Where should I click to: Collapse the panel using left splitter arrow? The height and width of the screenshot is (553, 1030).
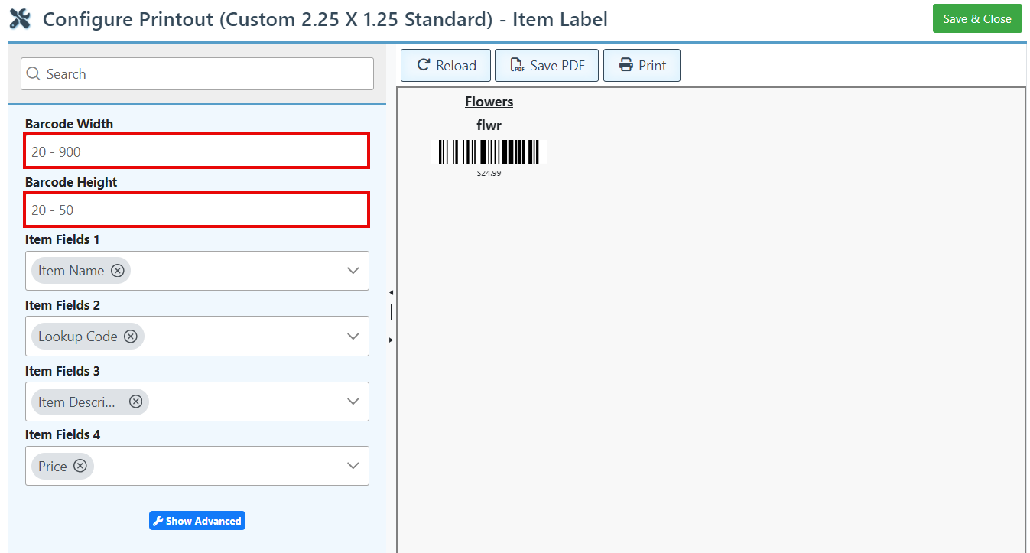(391, 292)
